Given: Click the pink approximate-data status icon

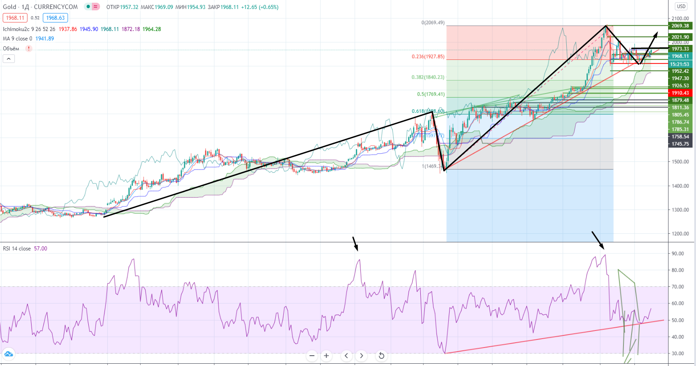Looking at the screenshot, I should tap(96, 7).
